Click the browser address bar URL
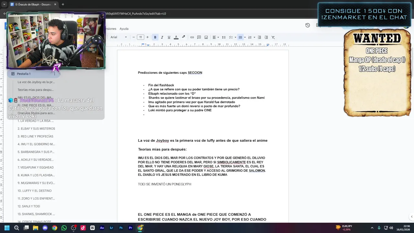 point(136,14)
